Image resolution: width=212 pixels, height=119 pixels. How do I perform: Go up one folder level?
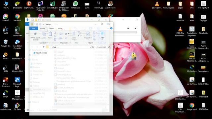(x=44, y=47)
